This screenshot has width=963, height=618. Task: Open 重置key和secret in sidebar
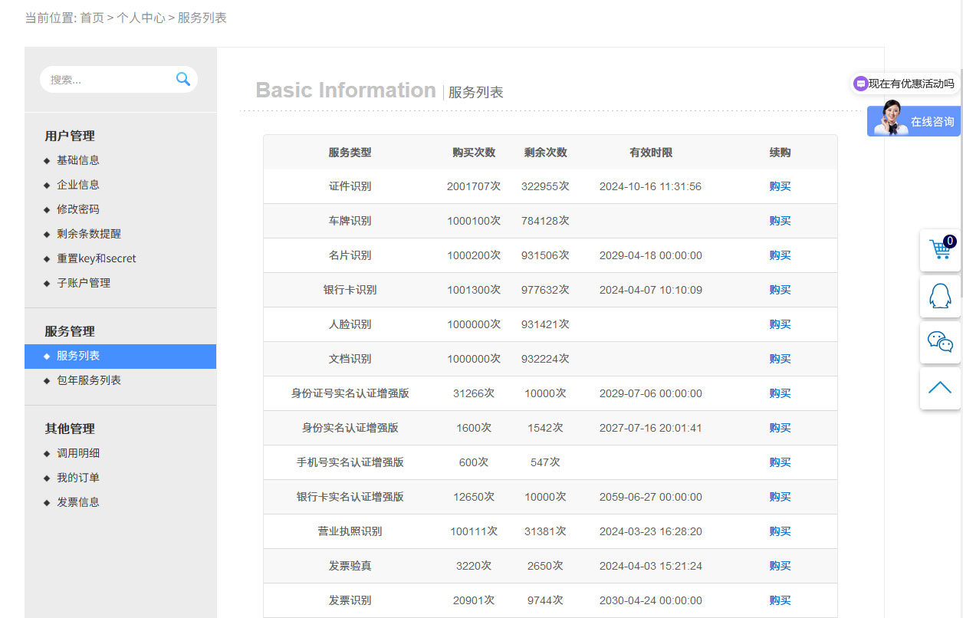tap(97, 258)
